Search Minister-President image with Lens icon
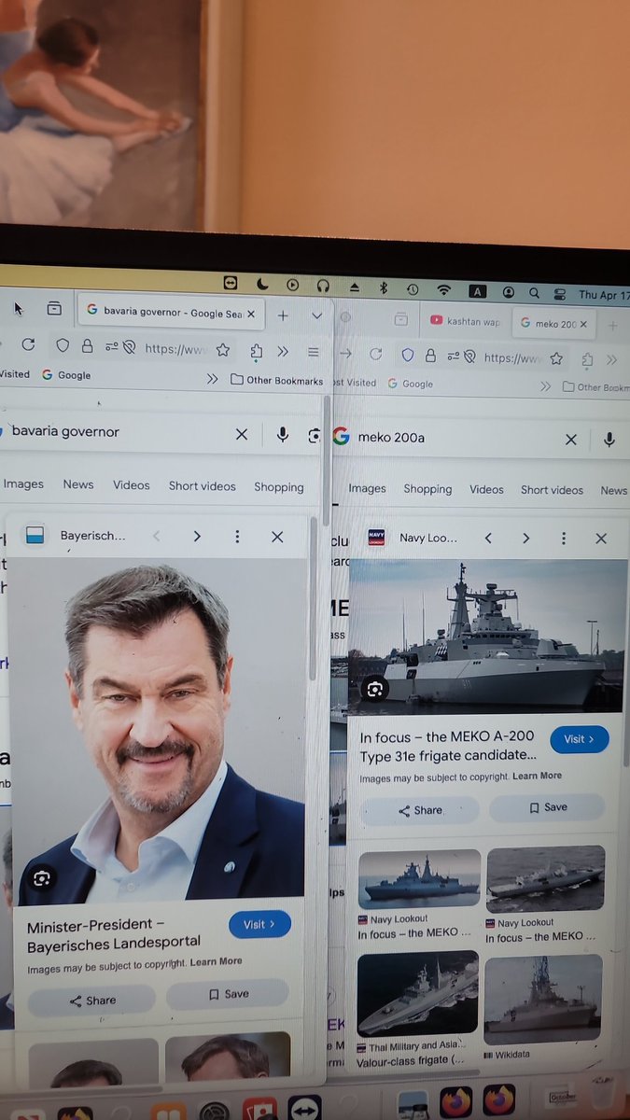The image size is (630, 1120). click(x=41, y=878)
